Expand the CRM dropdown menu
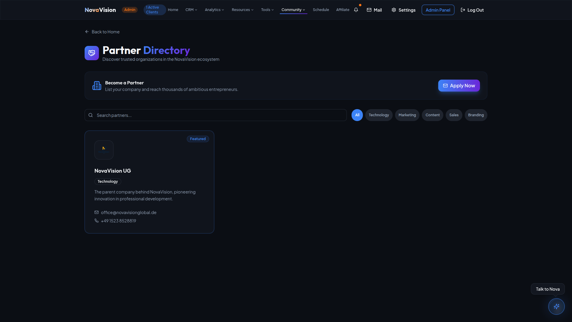Viewport: 572px width, 322px height. pyautogui.click(x=191, y=10)
